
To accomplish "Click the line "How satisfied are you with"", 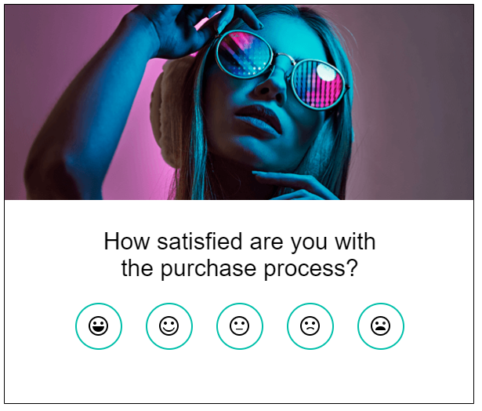I will (240, 241).
